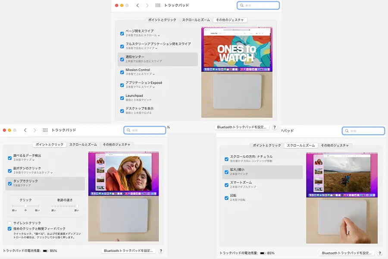The image size is (388, 259).
Task: Toggle スマートズーム checkbox
Action: [x=226, y=185]
